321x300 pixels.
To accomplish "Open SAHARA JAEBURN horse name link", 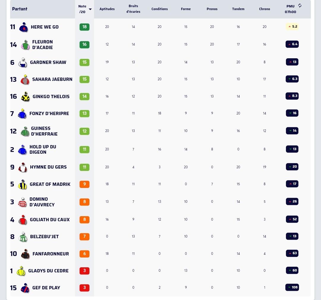I will click(52, 79).
